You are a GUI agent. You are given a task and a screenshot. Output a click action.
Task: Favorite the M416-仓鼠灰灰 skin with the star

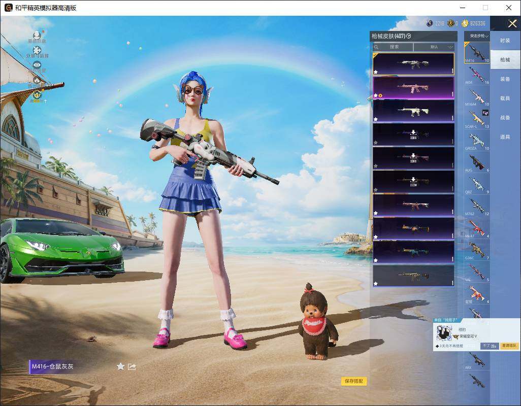click(121, 366)
